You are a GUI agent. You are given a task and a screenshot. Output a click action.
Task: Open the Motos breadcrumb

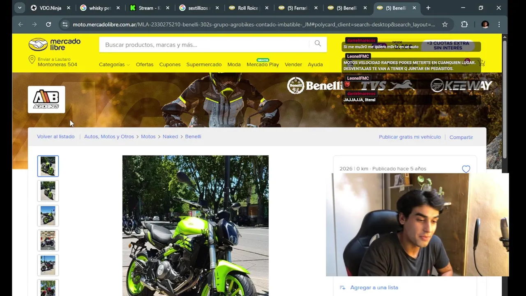click(x=148, y=136)
